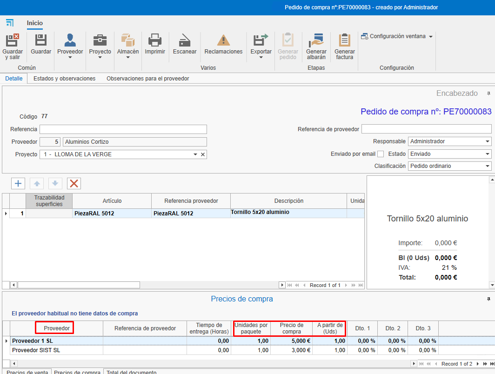Click Aluminios Cortizo supplier name field
This screenshot has height=374, width=495.
[135, 142]
